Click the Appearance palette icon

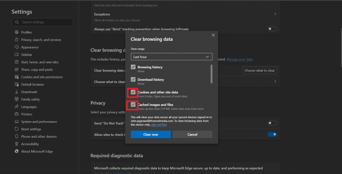pyautogui.click(x=17, y=47)
